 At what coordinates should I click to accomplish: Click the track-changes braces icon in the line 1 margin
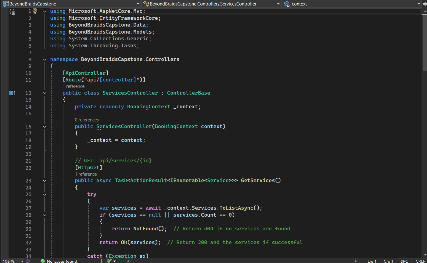click(x=12, y=12)
